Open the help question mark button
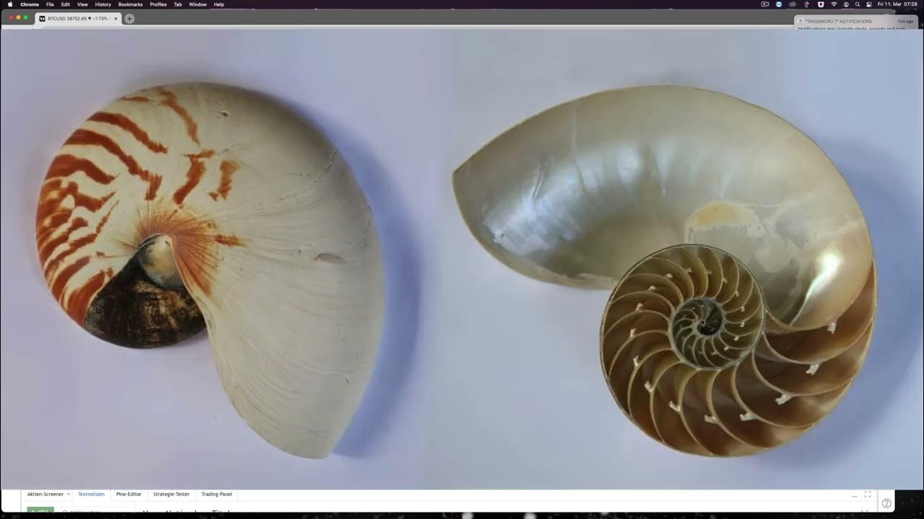This screenshot has width=924, height=519. click(x=886, y=503)
